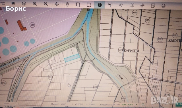Click the hierarchy tree icon
182x108 pixels.
[x=3, y=3]
